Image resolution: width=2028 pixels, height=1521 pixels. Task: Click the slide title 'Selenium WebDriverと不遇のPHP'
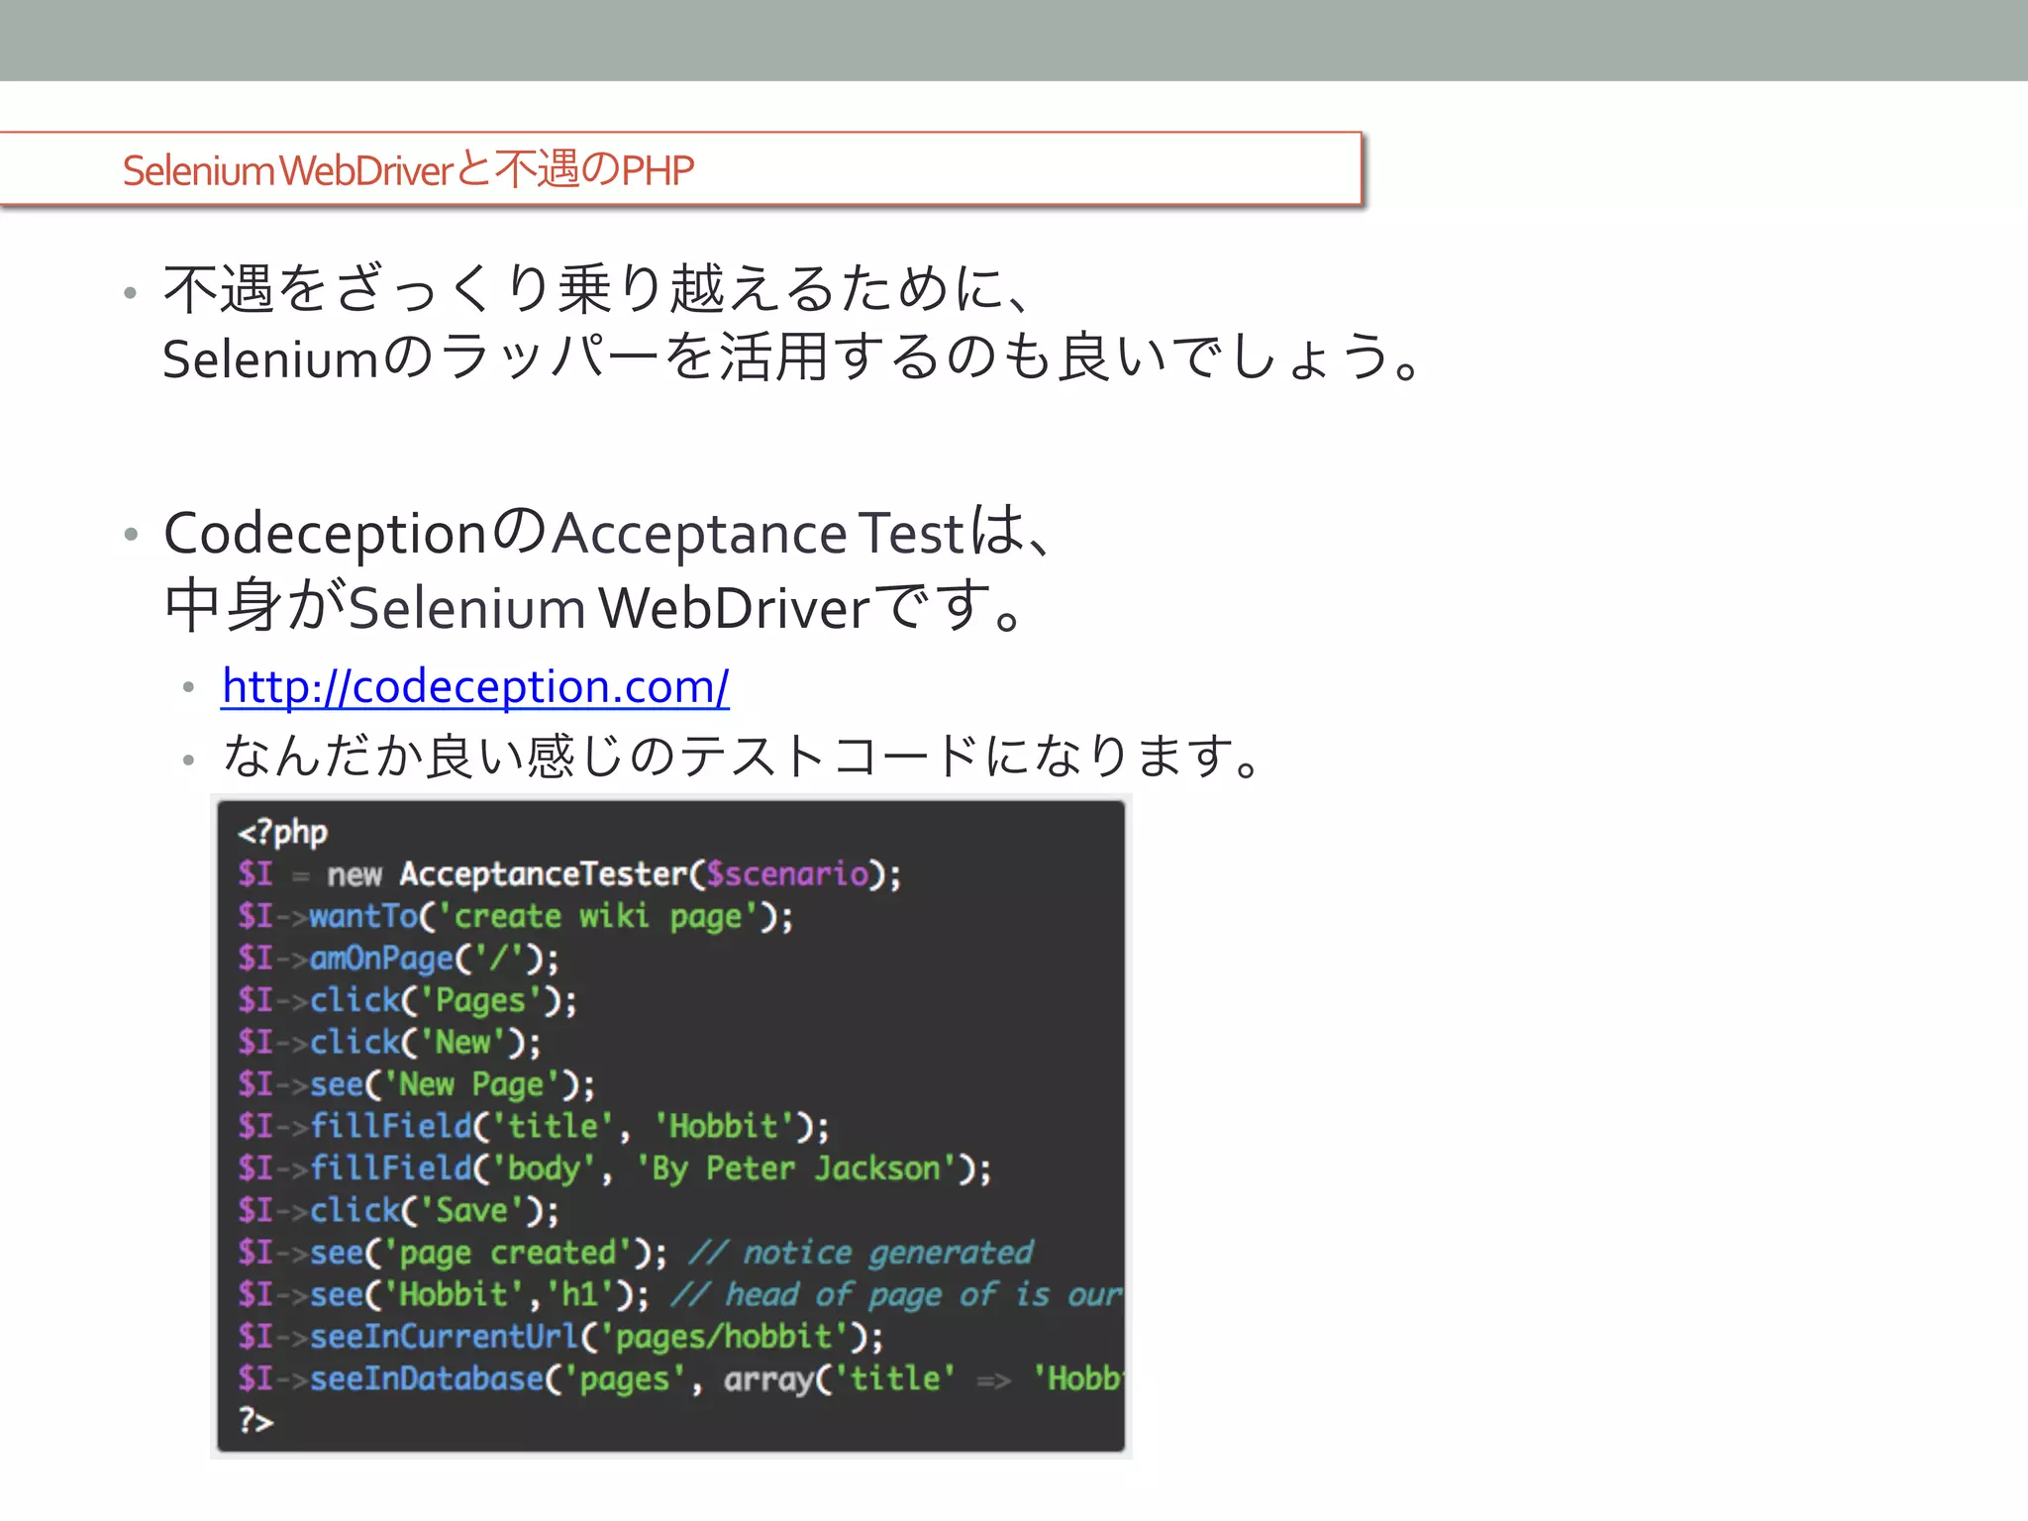pos(408,169)
